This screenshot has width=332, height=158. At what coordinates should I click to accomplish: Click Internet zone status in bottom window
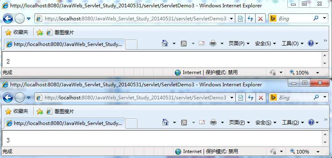(207, 151)
